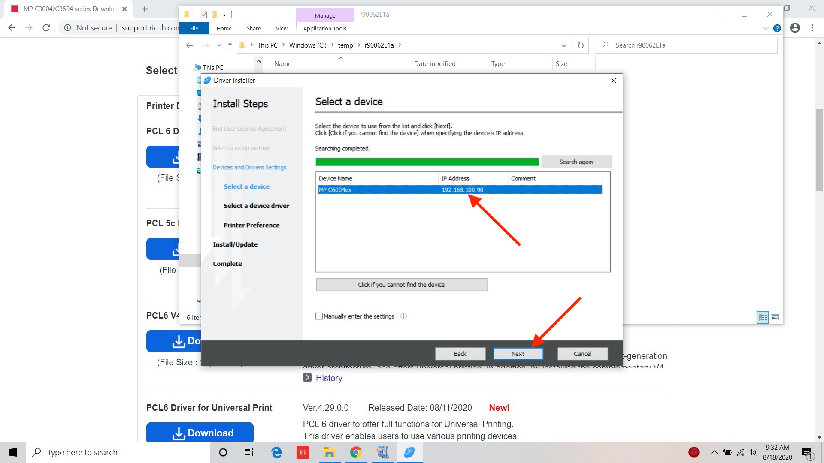Click Search again button

[x=576, y=162]
